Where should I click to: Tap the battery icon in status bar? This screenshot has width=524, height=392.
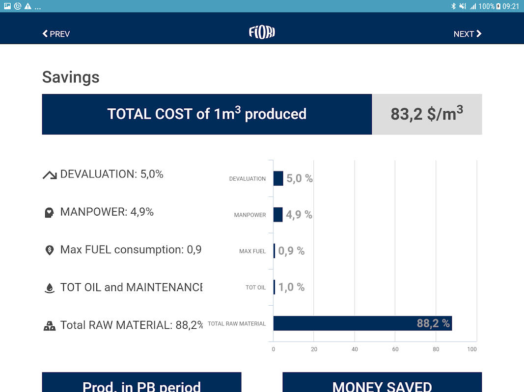498,6
